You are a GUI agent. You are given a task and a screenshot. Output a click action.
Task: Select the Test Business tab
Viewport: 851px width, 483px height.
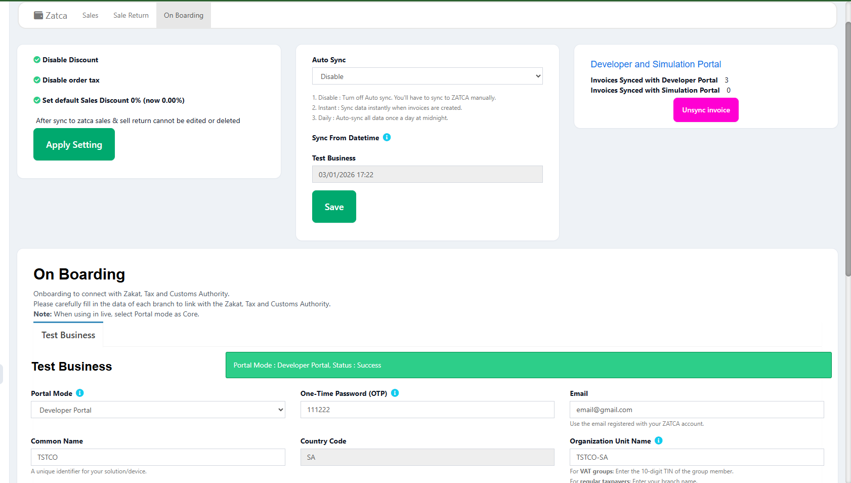(x=68, y=335)
